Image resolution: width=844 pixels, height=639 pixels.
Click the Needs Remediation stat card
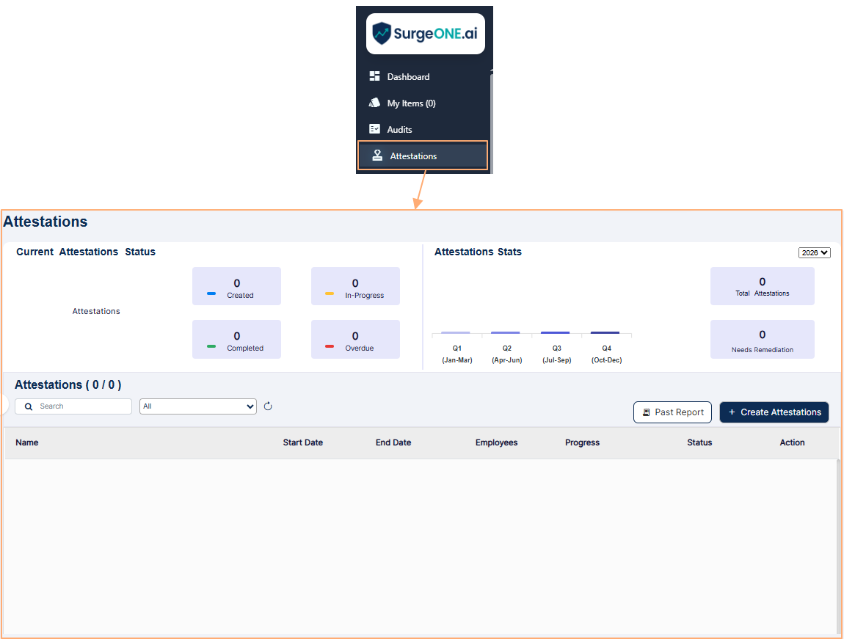pos(762,340)
